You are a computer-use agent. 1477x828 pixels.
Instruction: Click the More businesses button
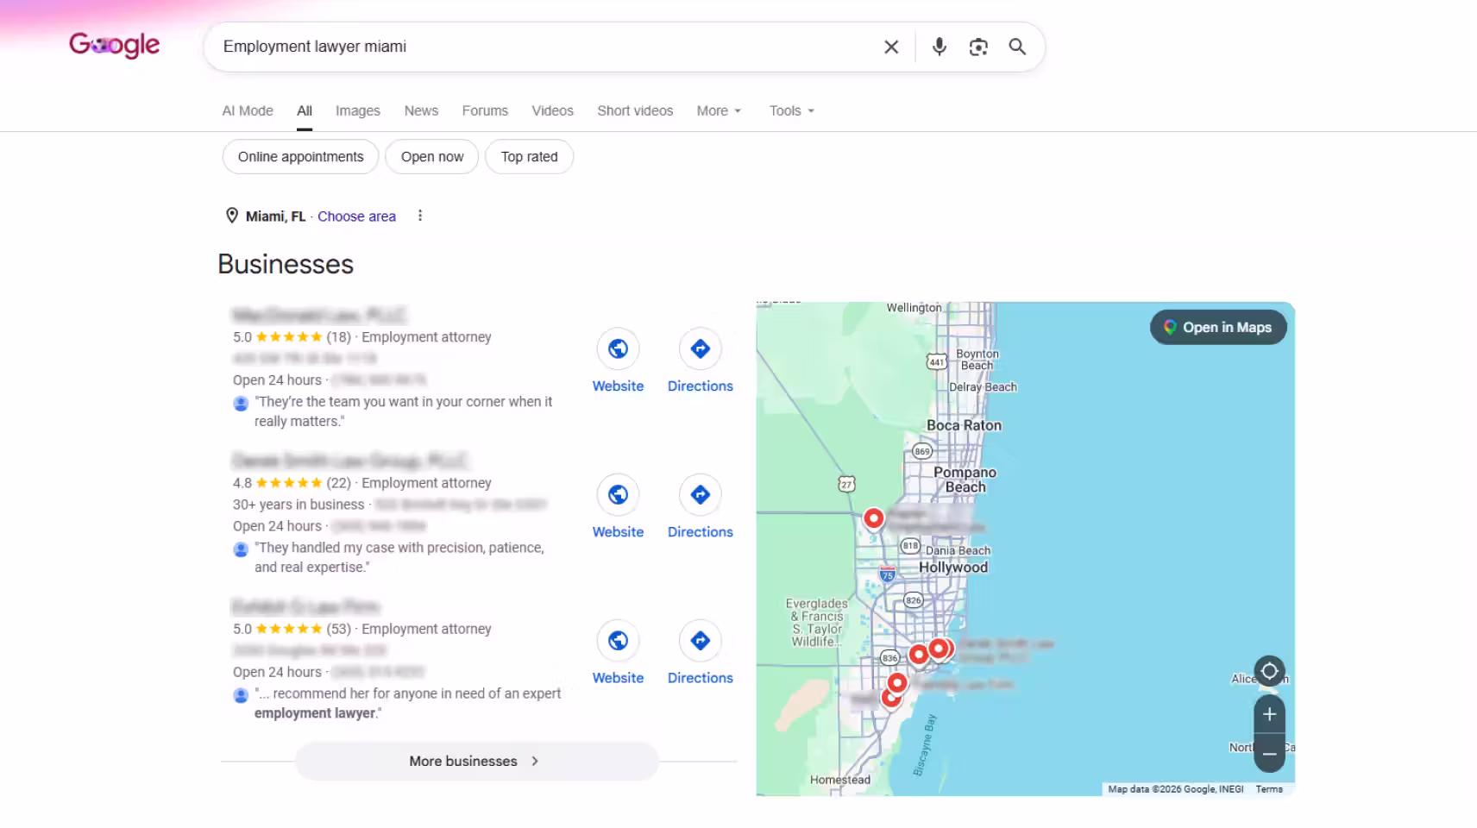coord(477,761)
